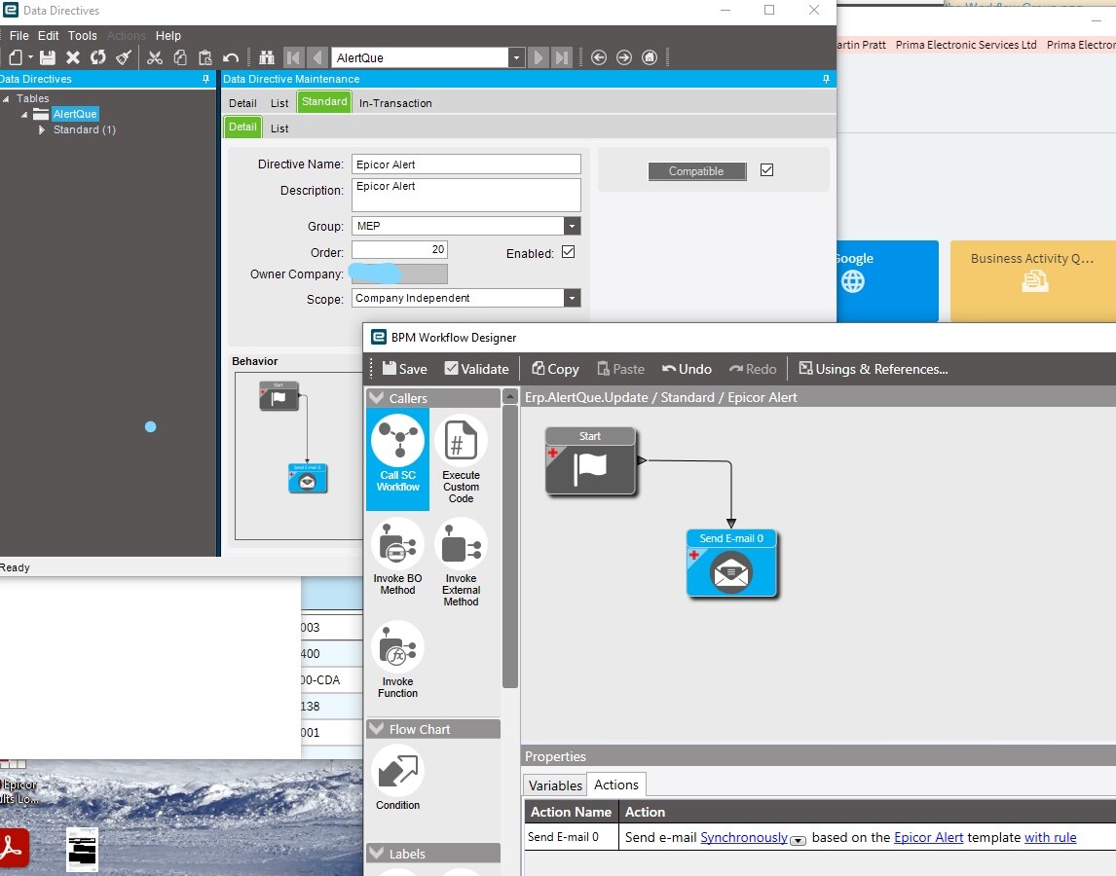Open the red PDF icon on the desktop
1116x876 pixels.
[x=13, y=848]
